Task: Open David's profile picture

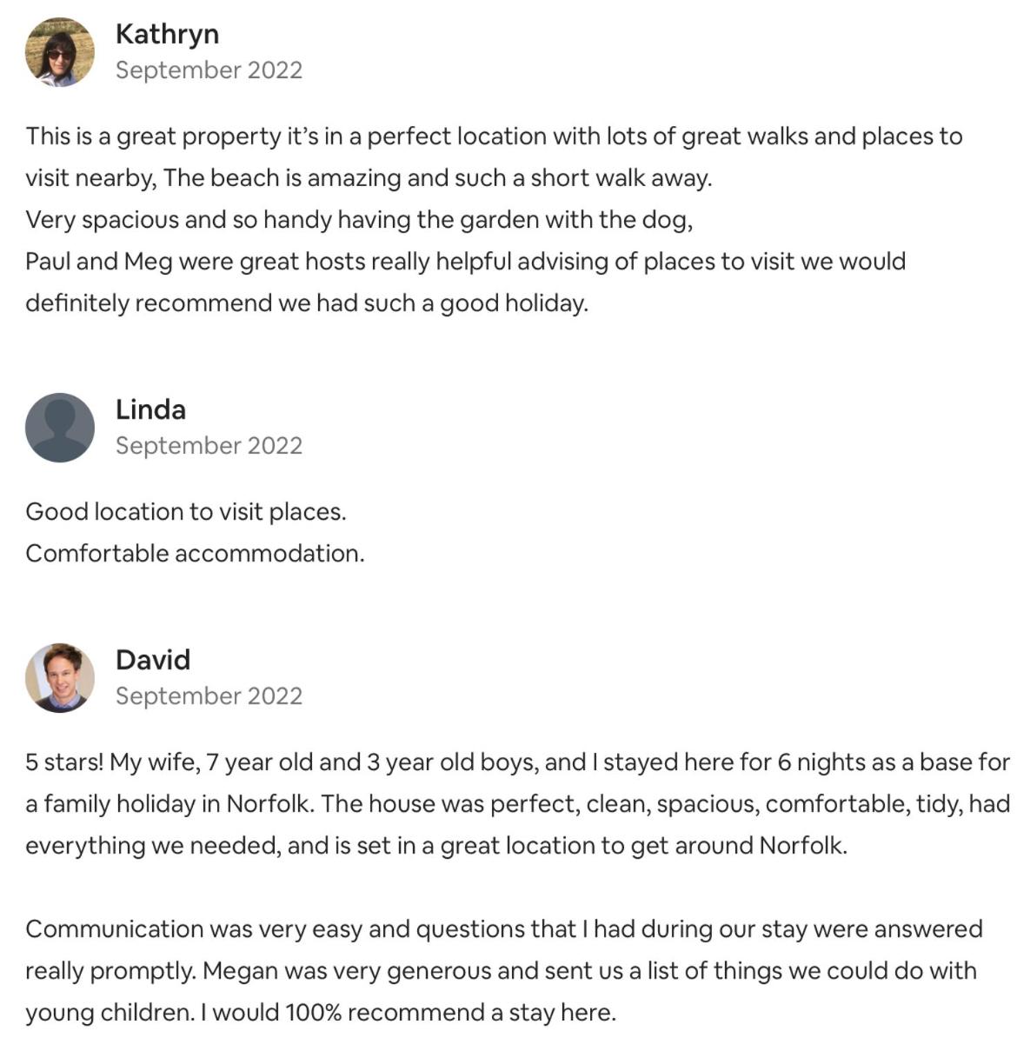Action: tap(60, 678)
